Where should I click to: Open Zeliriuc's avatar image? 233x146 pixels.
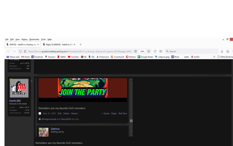click(44, 132)
